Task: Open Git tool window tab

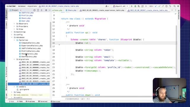Action: (x=12, y=101)
